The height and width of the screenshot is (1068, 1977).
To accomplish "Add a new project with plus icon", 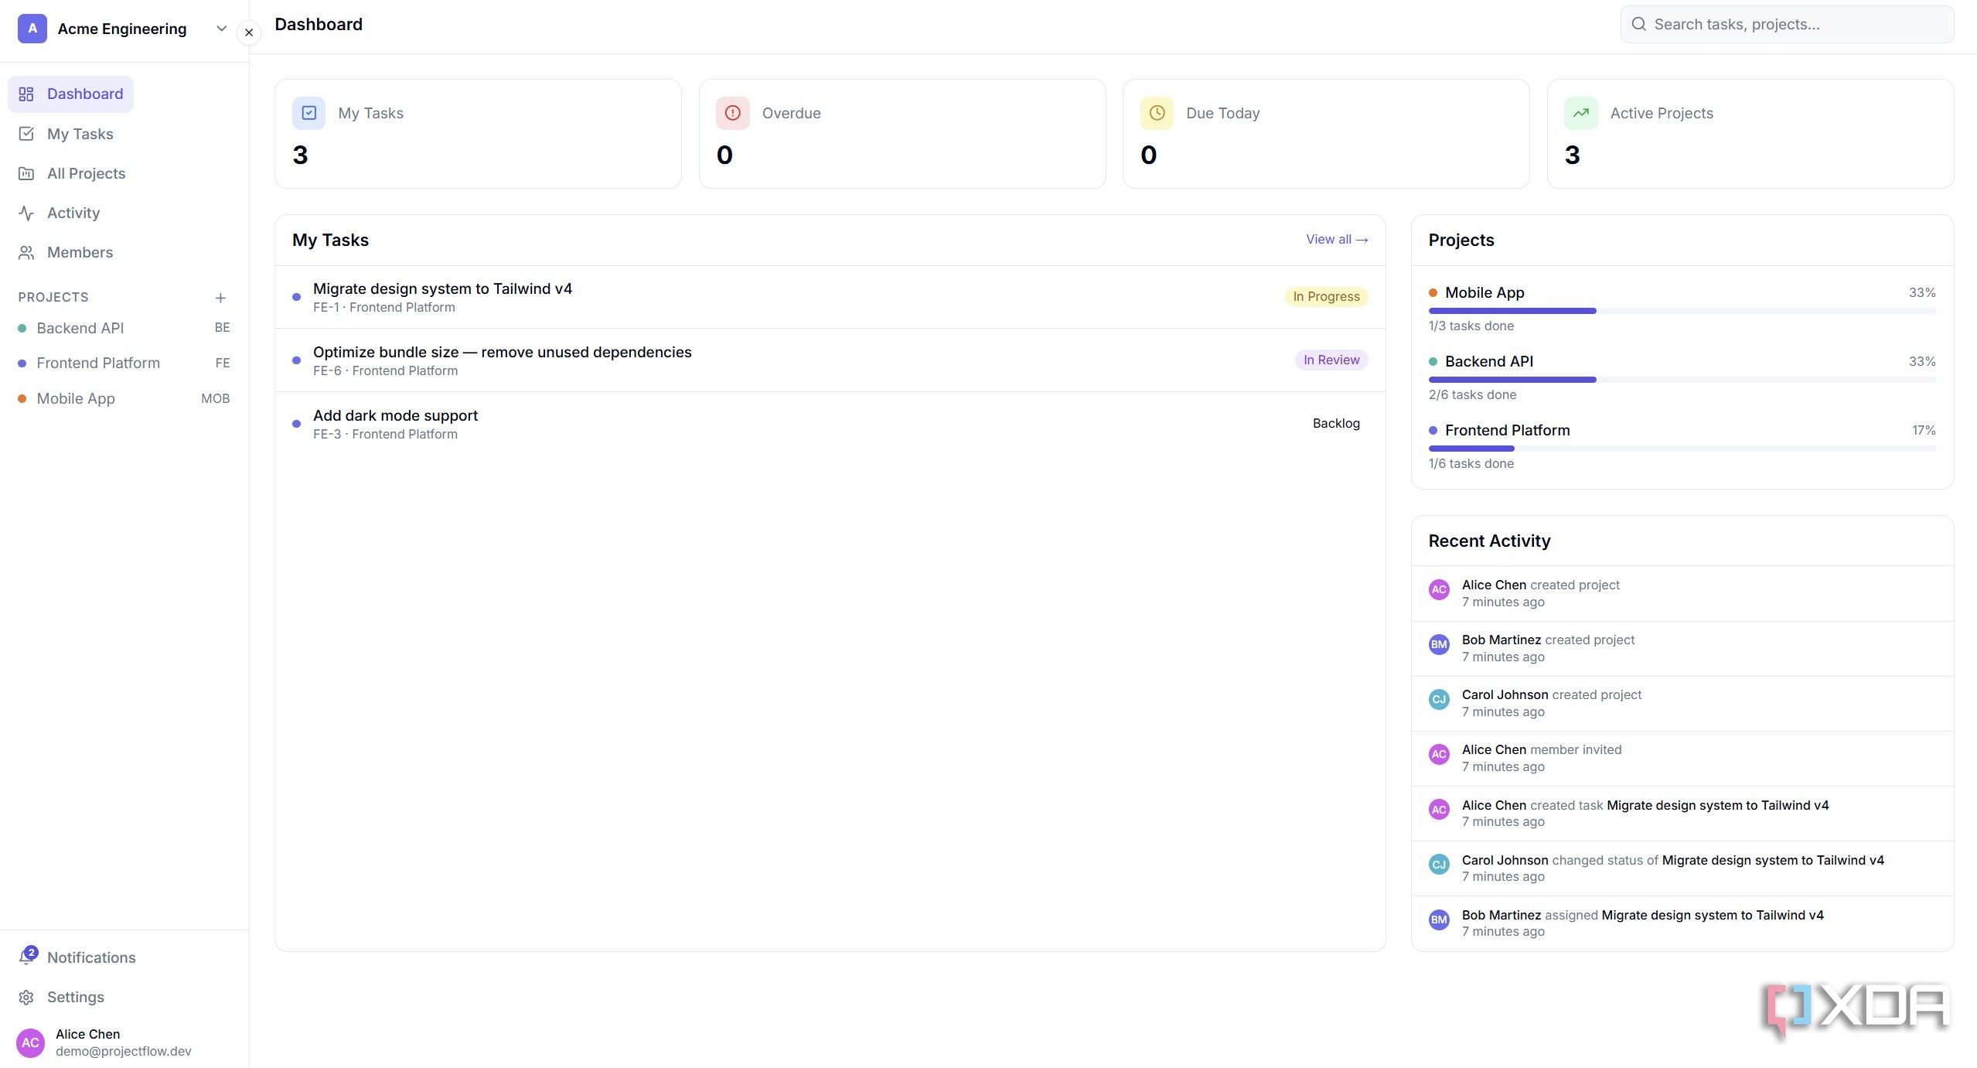I will coord(220,298).
